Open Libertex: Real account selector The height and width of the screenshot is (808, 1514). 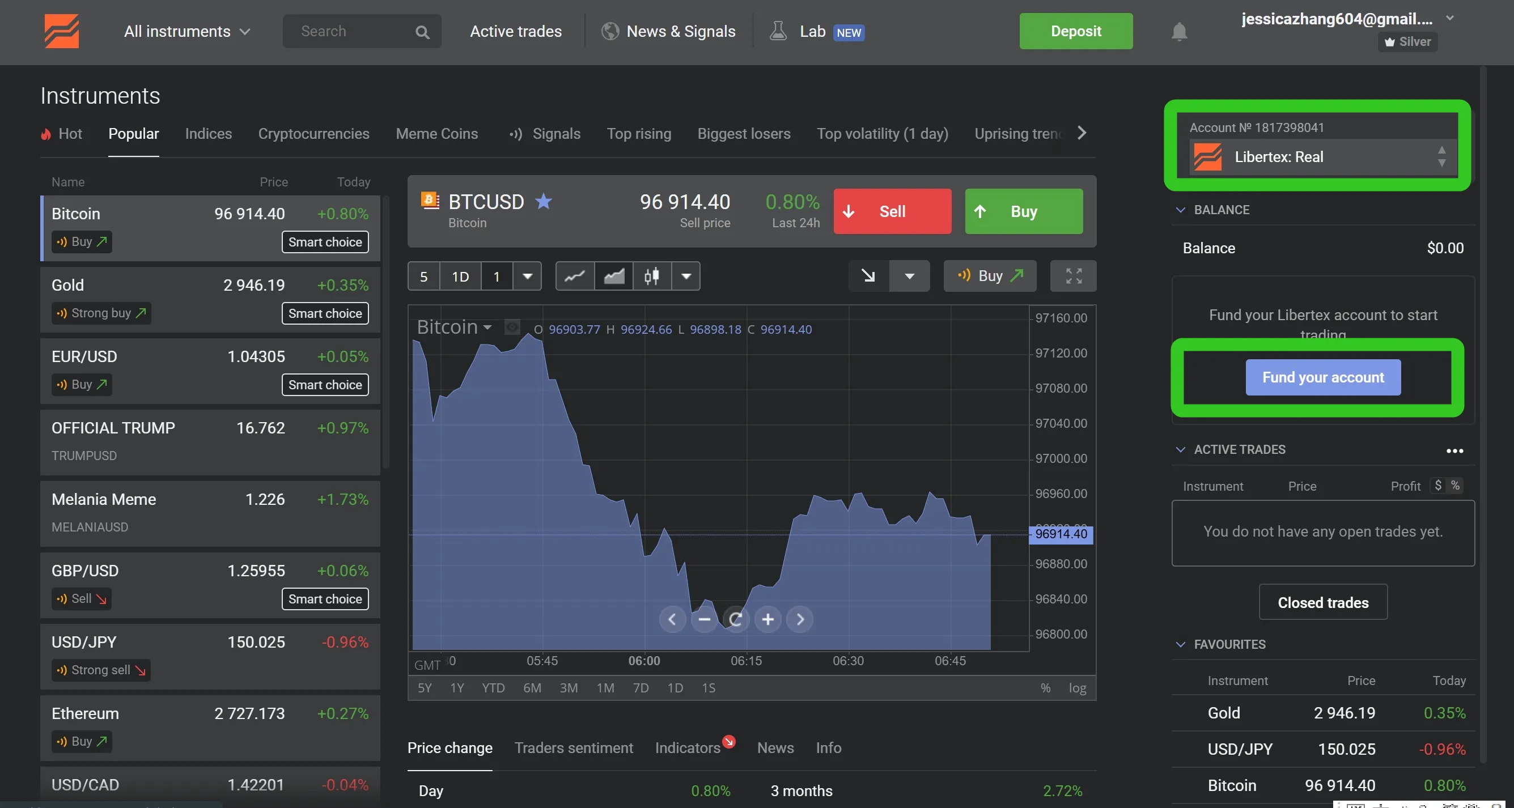pyautogui.click(x=1322, y=157)
